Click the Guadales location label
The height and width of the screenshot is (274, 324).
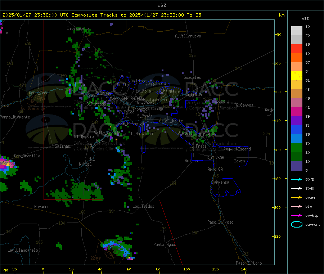(x=192, y=77)
